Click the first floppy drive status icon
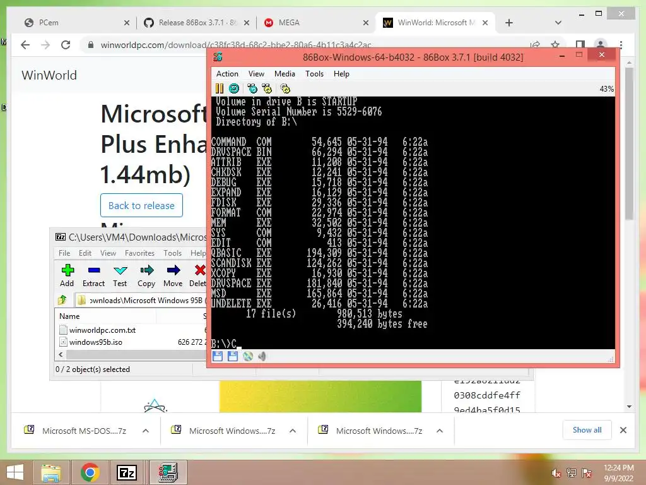Screen dimensions: 646x485 [x=218, y=356]
